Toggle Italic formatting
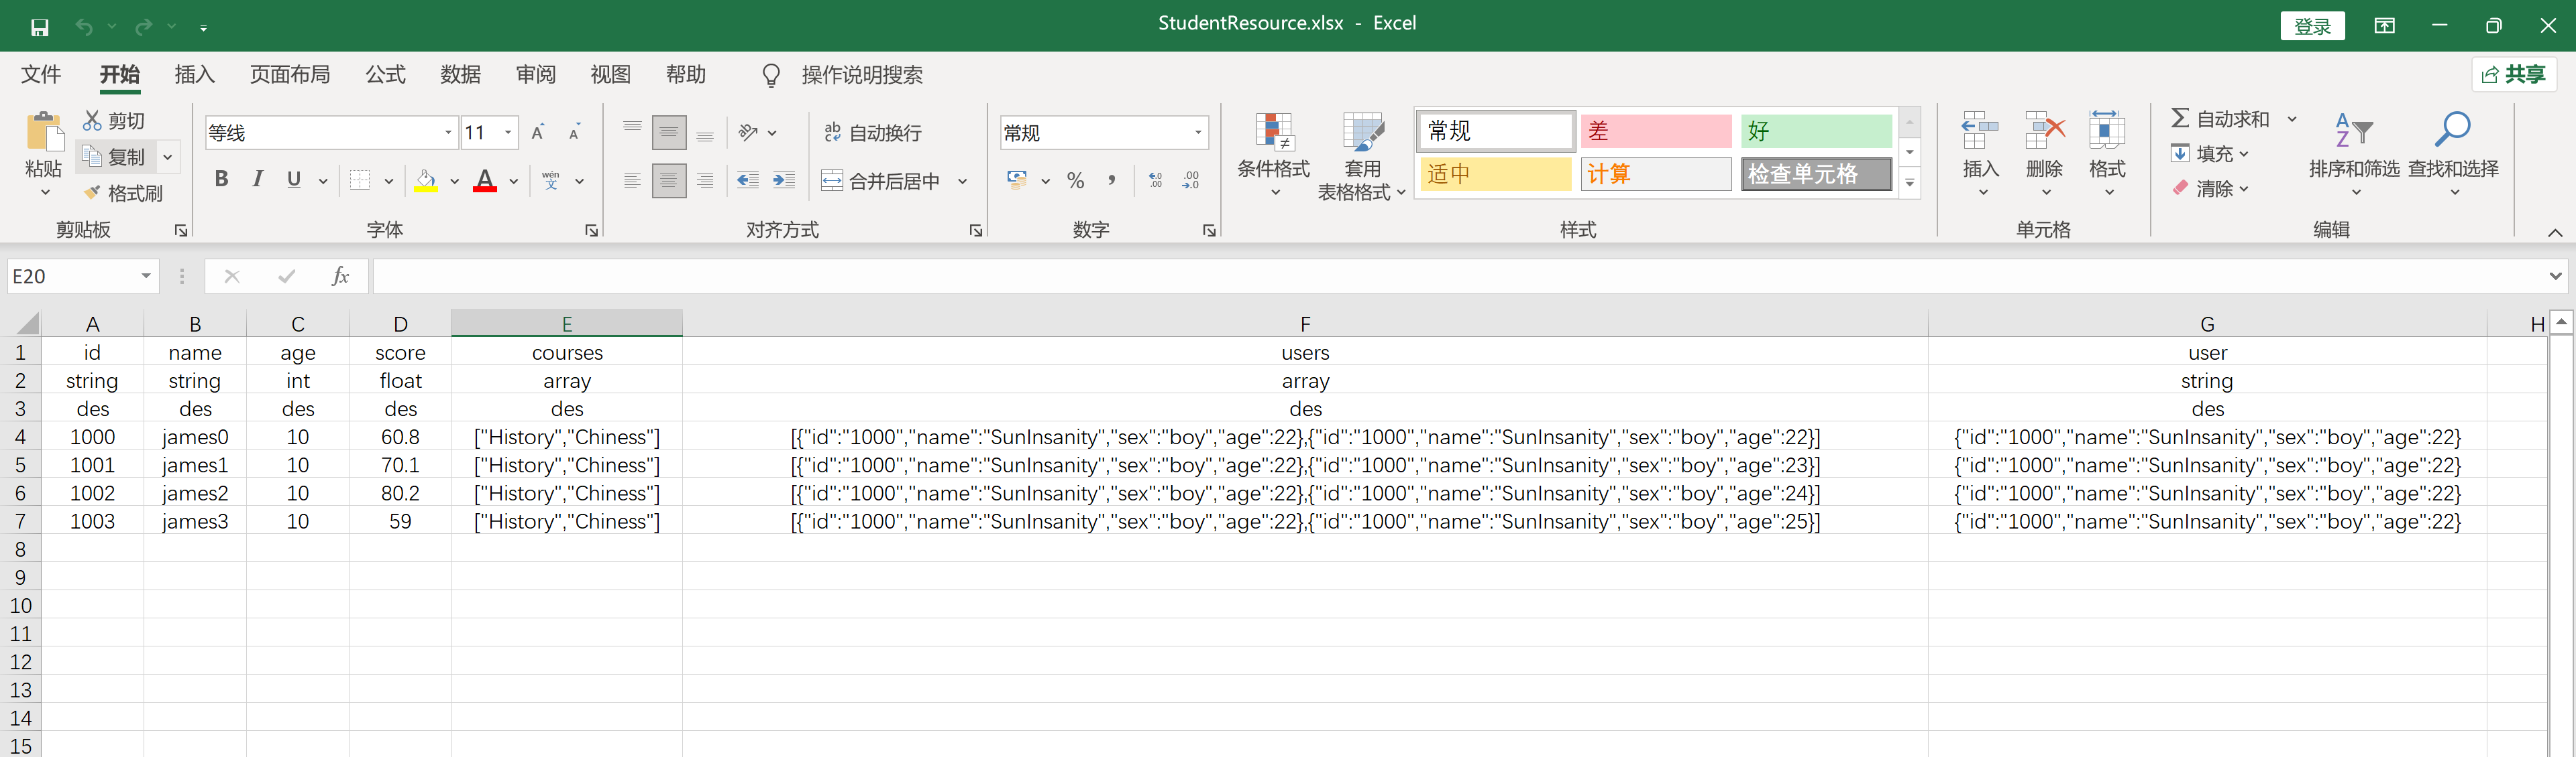 [258, 180]
